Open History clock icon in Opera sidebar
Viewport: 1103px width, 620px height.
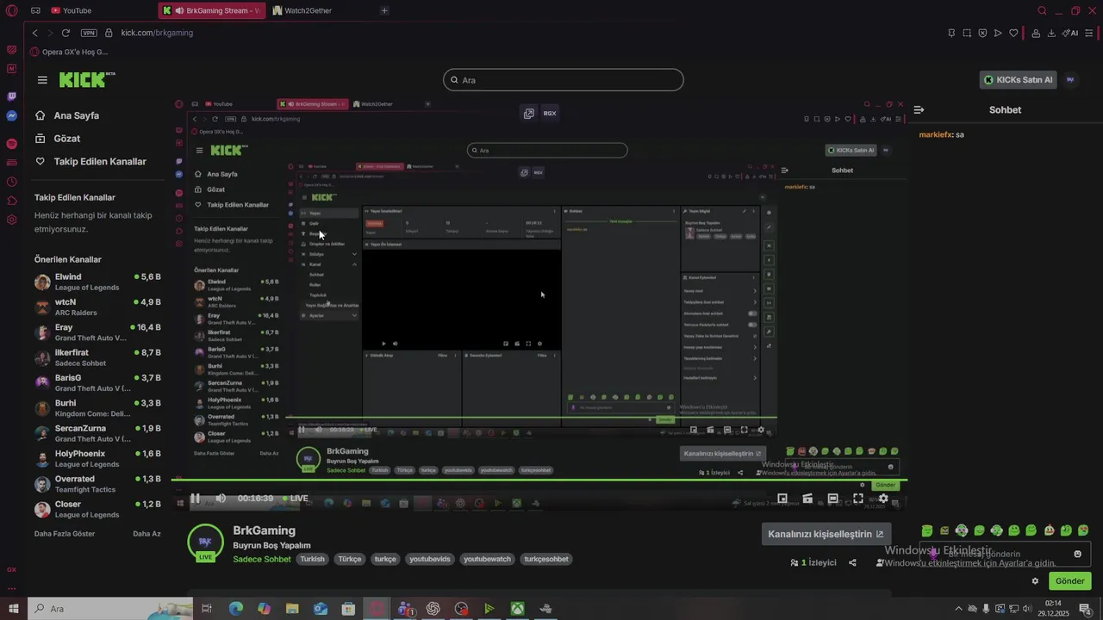pos(12,182)
